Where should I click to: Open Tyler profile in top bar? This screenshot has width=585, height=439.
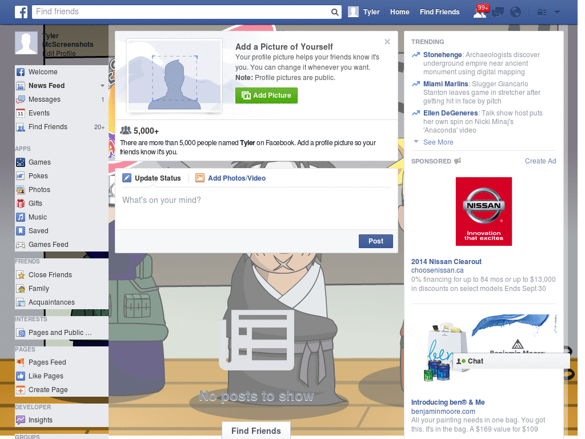[364, 12]
